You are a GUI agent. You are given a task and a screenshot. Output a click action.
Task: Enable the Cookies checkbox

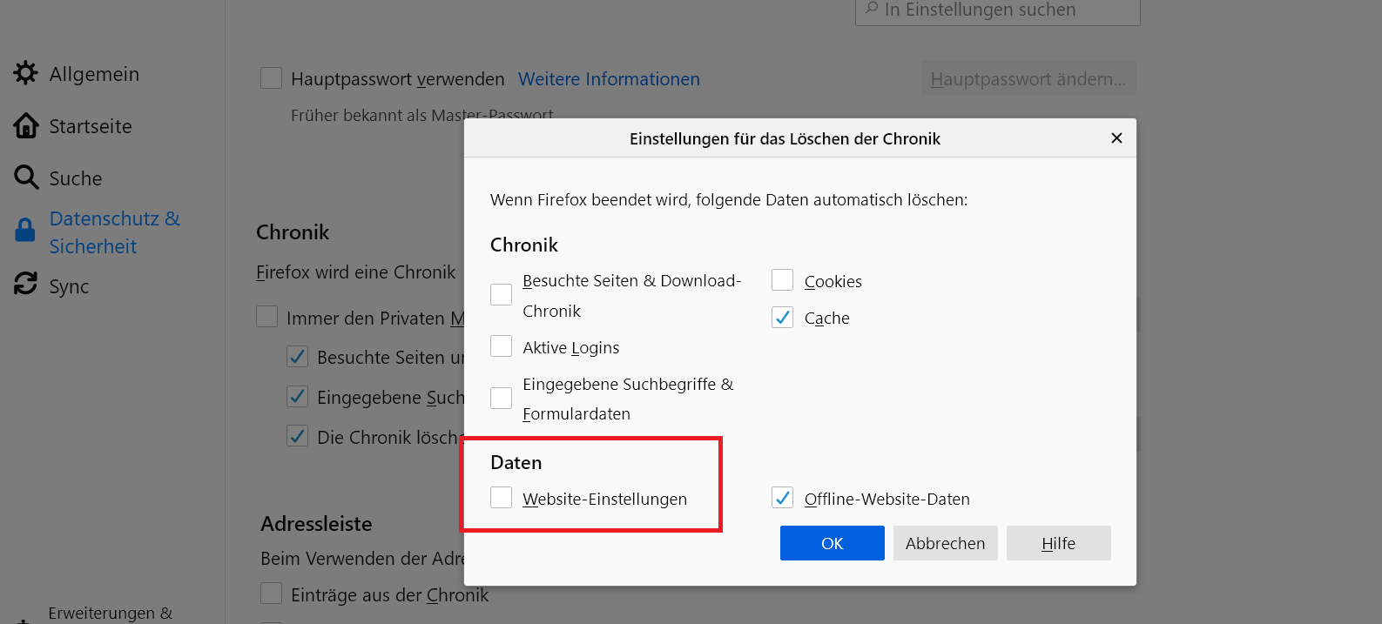(782, 280)
